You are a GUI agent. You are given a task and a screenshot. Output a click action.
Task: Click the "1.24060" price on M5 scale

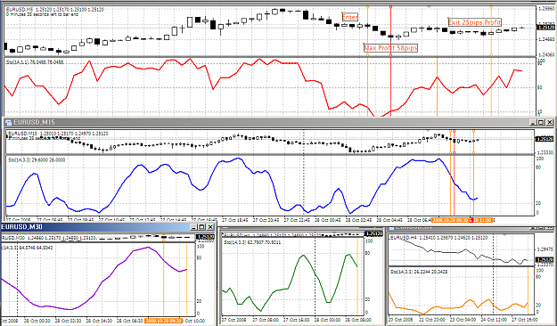[x=546, y=55]
